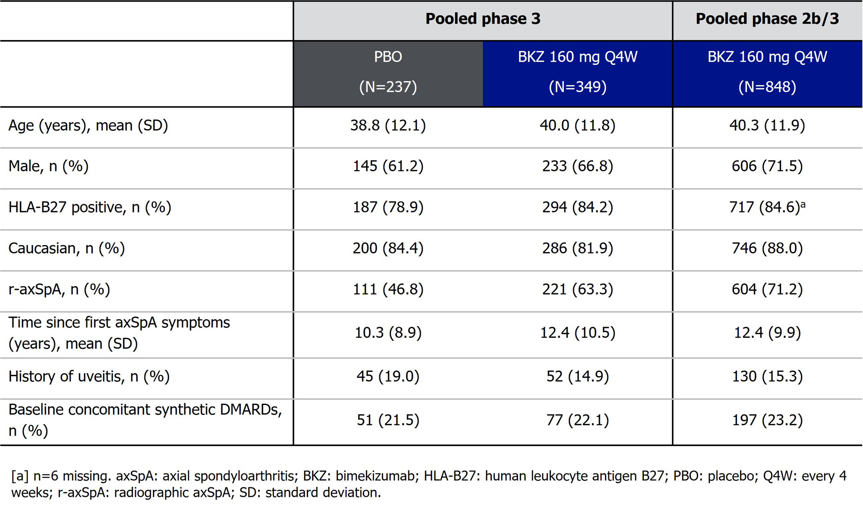Screen dimensions: 863x508
Task: Click the cell showing 38.8 (12.1)
Action: point(388,125)
